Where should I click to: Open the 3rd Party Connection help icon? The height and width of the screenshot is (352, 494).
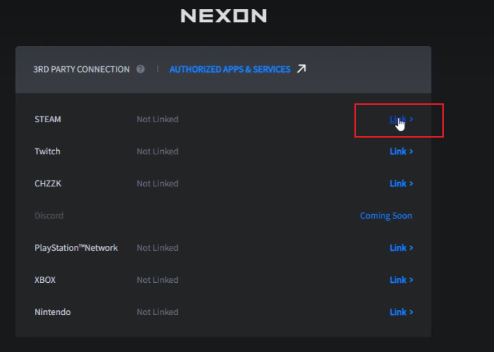pos(140,69)
